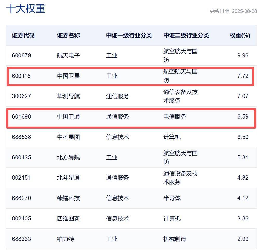Click stock code 600118

click(21, 76)
